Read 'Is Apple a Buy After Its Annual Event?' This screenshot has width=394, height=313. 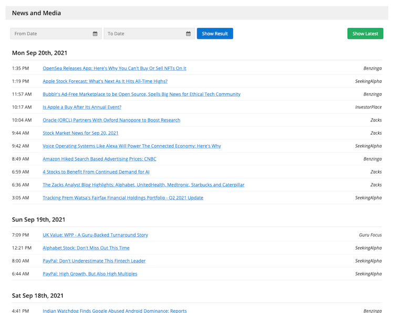coord(81,107)
